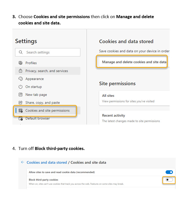
Task: Open Manage and delete cookies and site data
Action: tap(134, 62)
